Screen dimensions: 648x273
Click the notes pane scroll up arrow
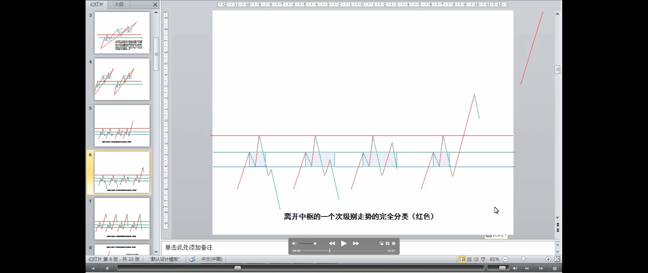pyautogui.click(x=557, y=244)
